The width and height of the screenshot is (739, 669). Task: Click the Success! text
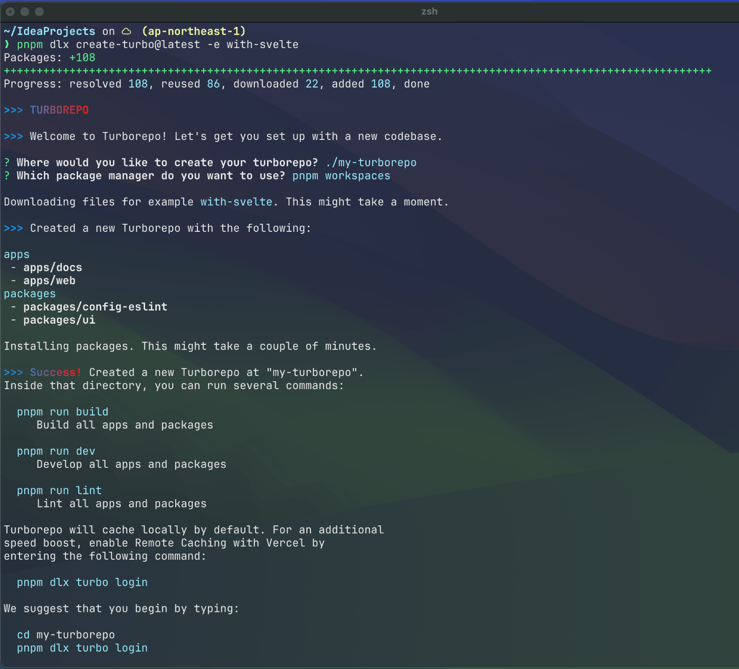pos(56,372)
